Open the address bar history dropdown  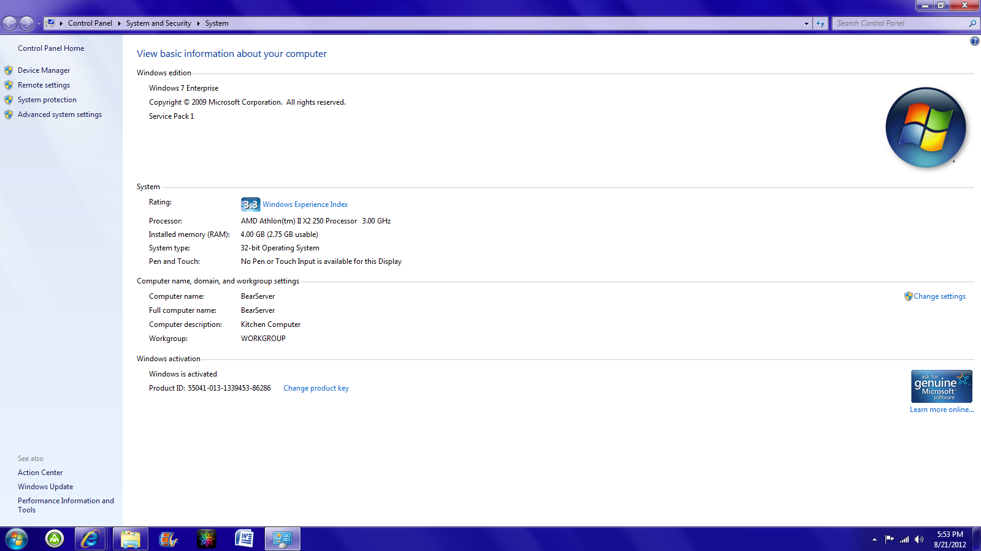(806, 23)
